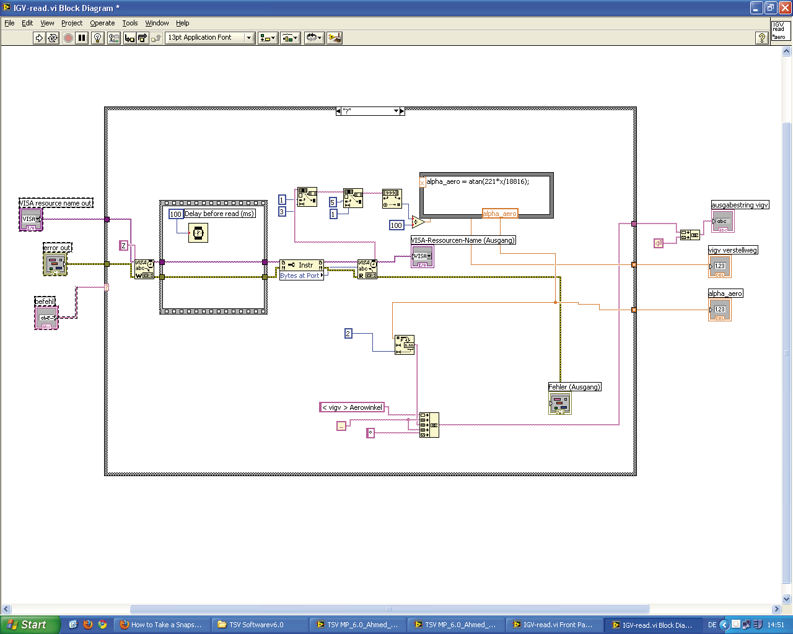Select the VISA Write node
Screen dimensions: 793x634
click(144, 269)
